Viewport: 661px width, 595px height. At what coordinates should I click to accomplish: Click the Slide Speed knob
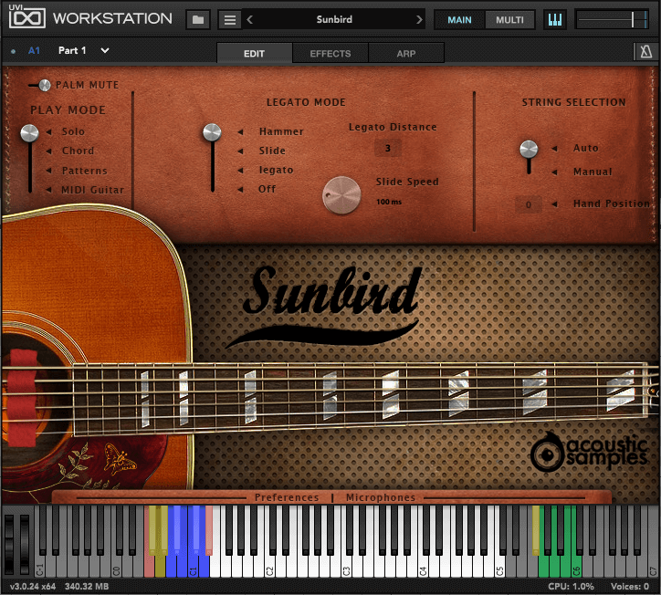point(341,195)
